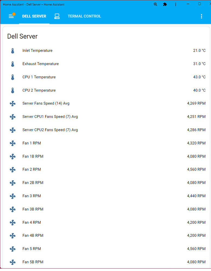Open the Server CPU1 Fans Speed entity
Viewport: 211px width, 271px height.
point(50,116)
